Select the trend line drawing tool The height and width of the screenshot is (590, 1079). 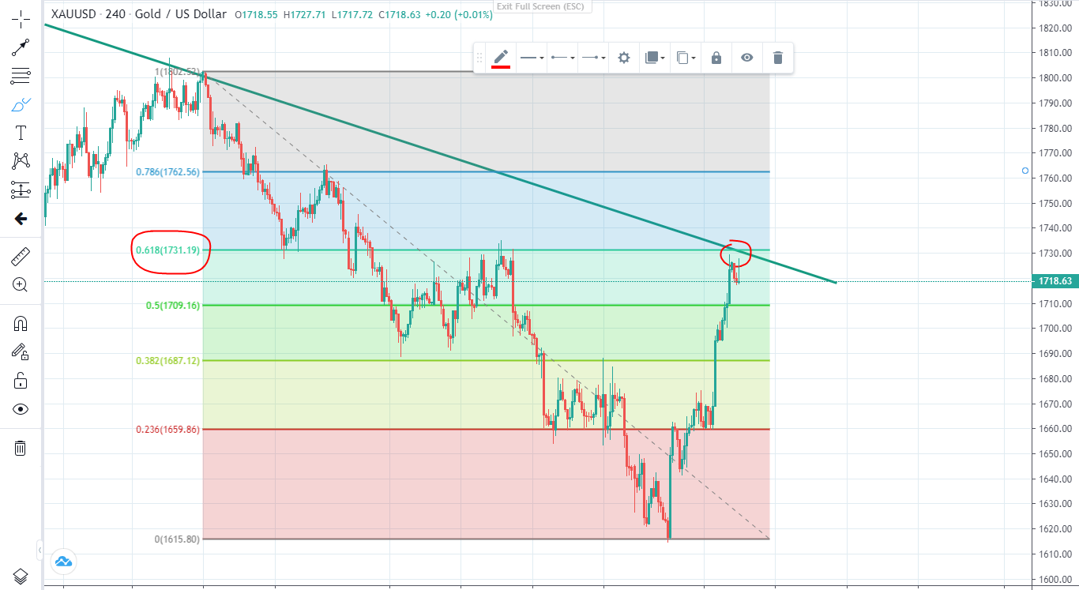coord(21,47)
